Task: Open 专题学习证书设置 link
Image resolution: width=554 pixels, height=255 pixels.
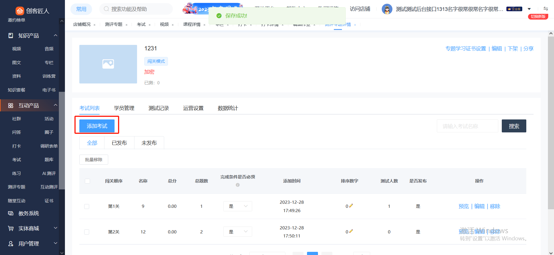Action: (x=465, y=49)
